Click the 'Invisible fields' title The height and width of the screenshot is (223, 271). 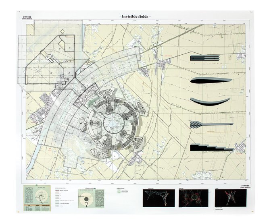point(135,16)
